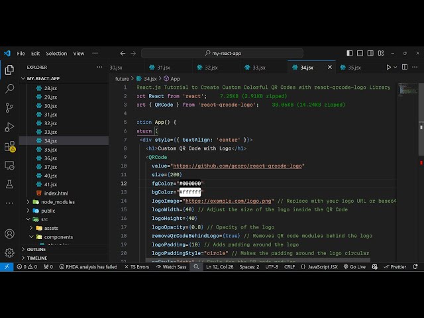Open the Manage gear settings icon
The width and height of the screenshot is (424, 318).
9,252
